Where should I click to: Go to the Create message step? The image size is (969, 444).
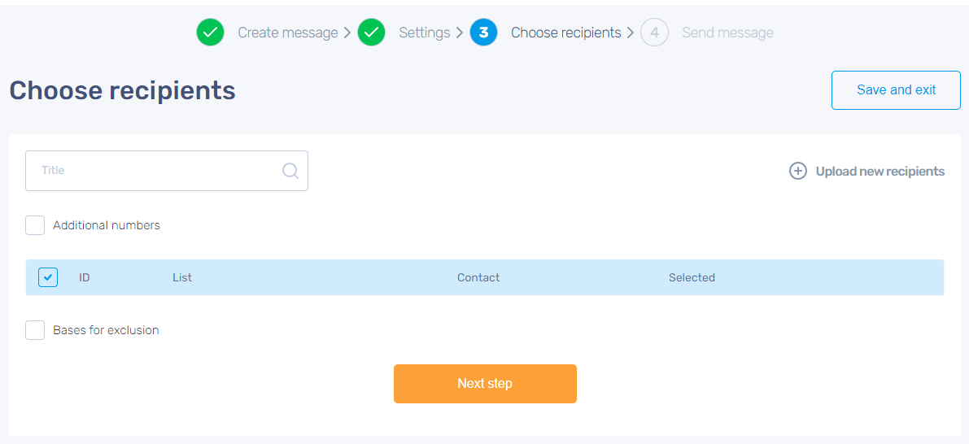coord(287,33)
